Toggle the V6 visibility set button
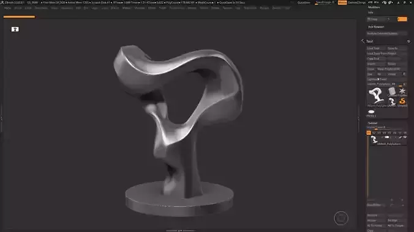This screenshot has height=232, width=414. click(394, 133)
